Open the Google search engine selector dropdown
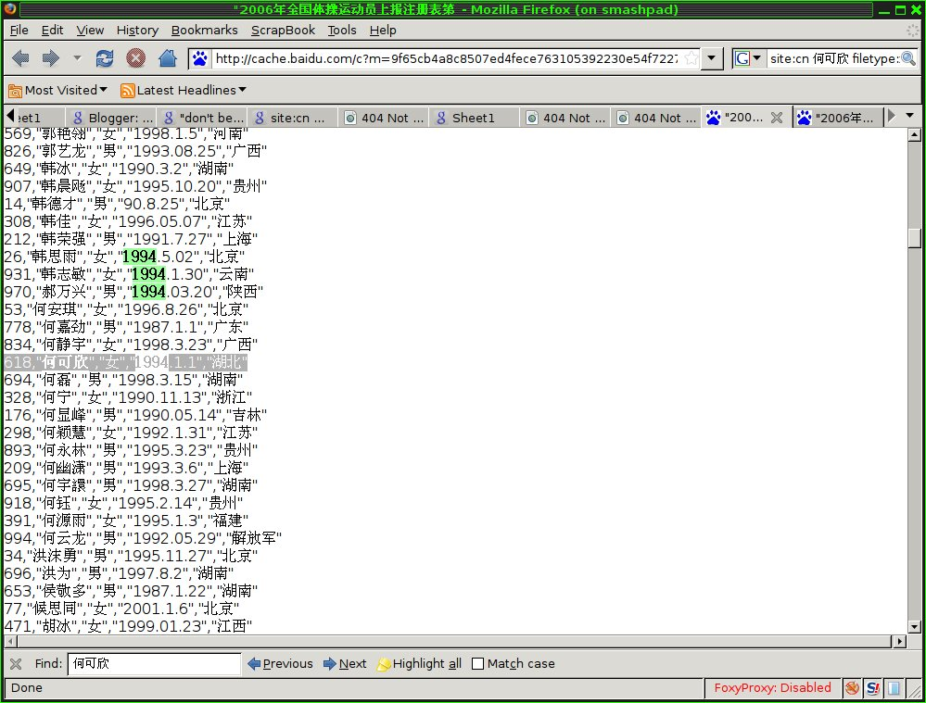The height and width of the screenshot is (703, 926). tap(747, 59)
